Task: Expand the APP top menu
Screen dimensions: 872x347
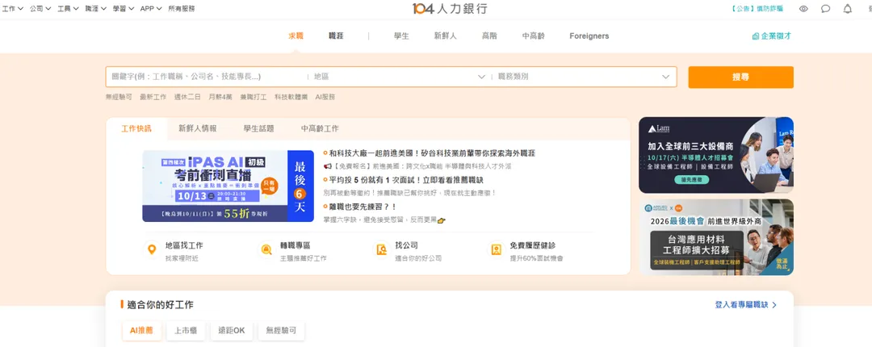Action: 151,9
